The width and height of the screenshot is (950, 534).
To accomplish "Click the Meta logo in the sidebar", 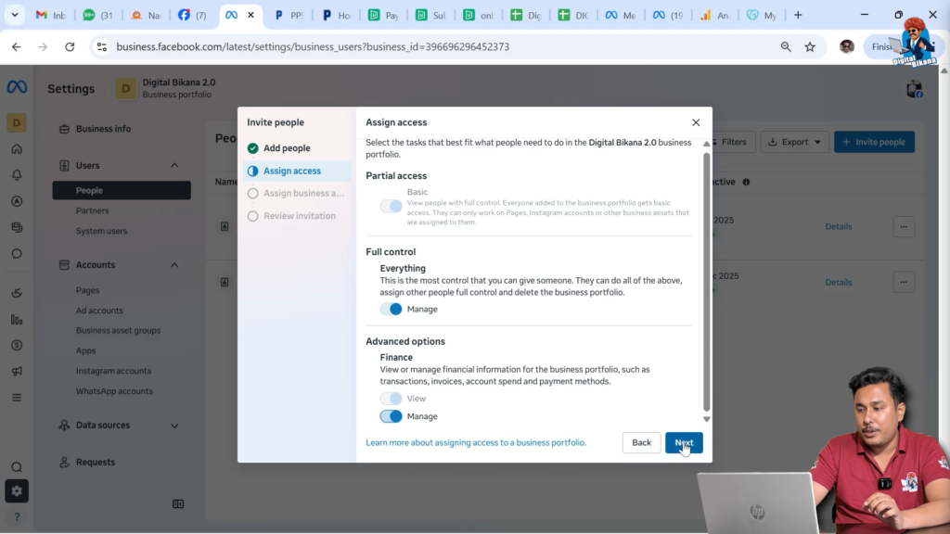I will tap(17, 87).
